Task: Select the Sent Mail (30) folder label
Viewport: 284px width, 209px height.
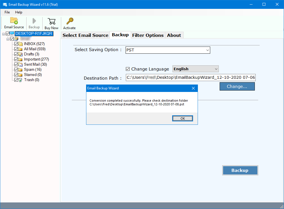Action: point(35,64)
